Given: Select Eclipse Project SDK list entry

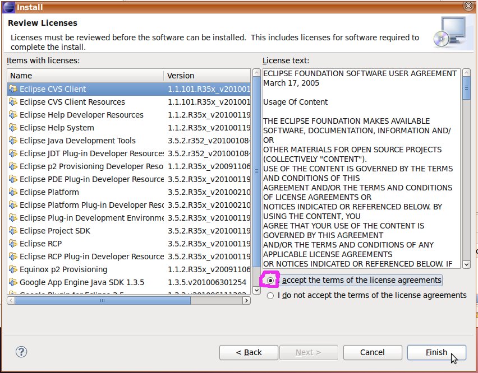Looking at the screenshot, I should point(55,231).
